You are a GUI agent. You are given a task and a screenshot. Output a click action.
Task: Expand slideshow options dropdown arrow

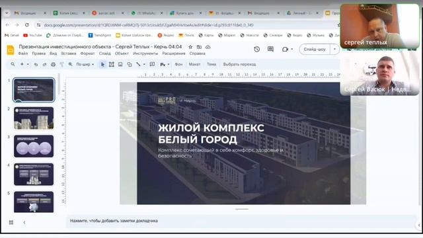pos(335,49)
